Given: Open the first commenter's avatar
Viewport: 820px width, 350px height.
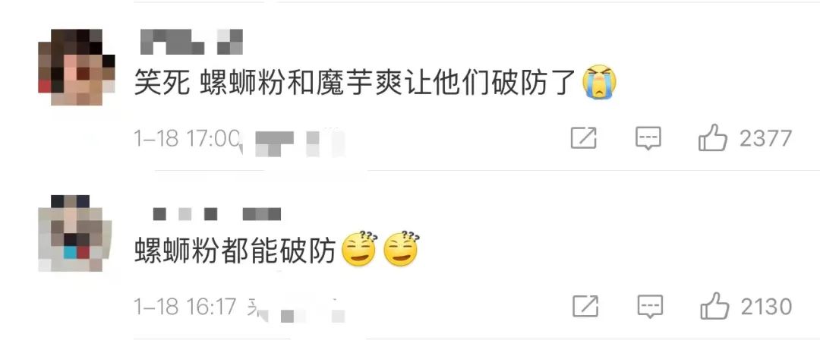Looking at the screenshot, I should (x=77, y=67).
